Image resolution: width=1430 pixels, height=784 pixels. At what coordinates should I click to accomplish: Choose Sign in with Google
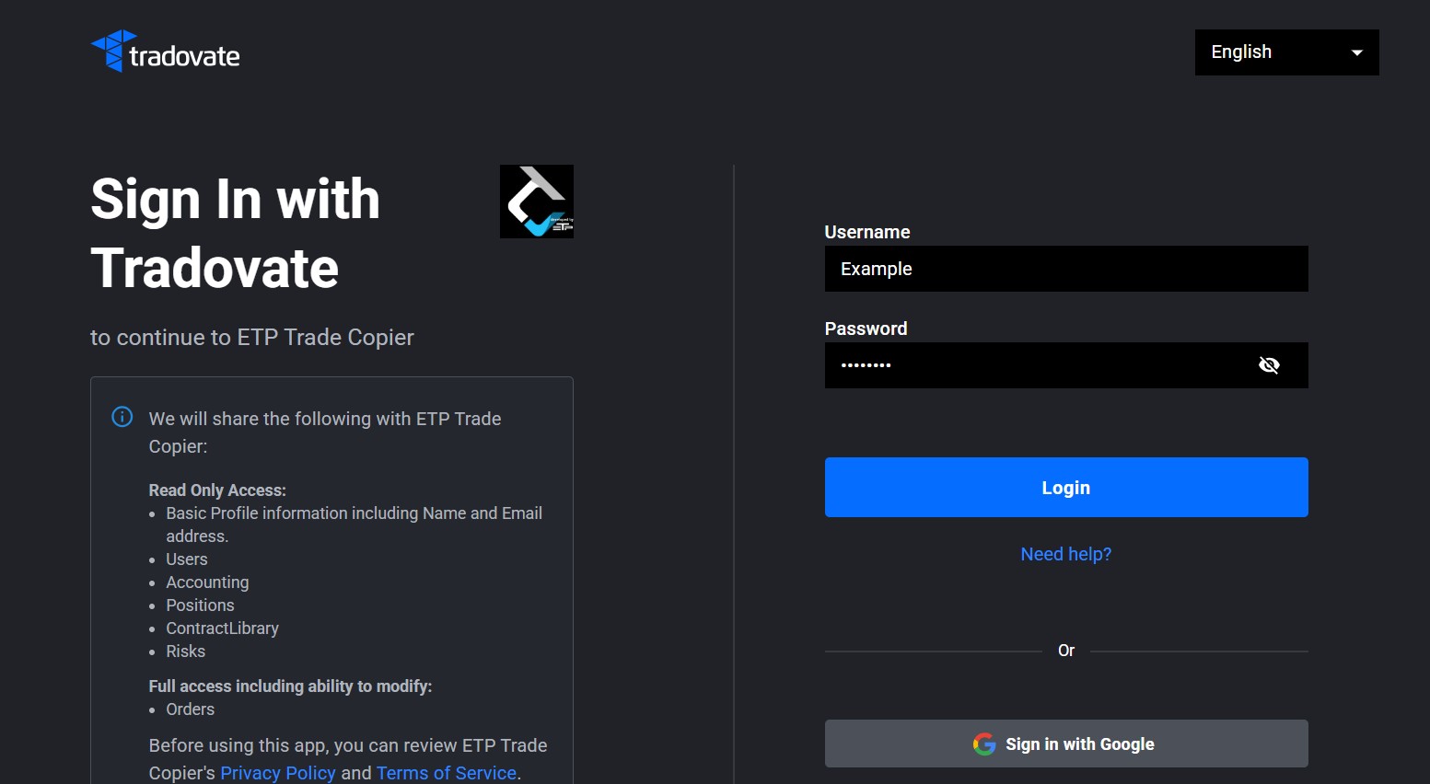coord(1065,744)
